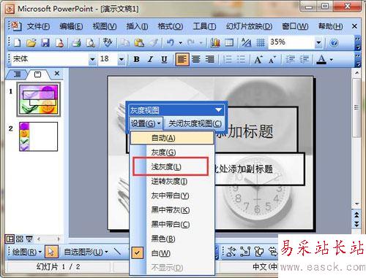366x278 pixels.
Task: Insert a chart using the chart icon
Action: (x=215, y=42)
